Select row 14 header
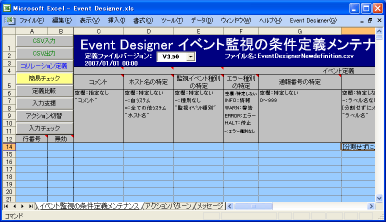Screen dimensions: 386x222 coord(9,147)
